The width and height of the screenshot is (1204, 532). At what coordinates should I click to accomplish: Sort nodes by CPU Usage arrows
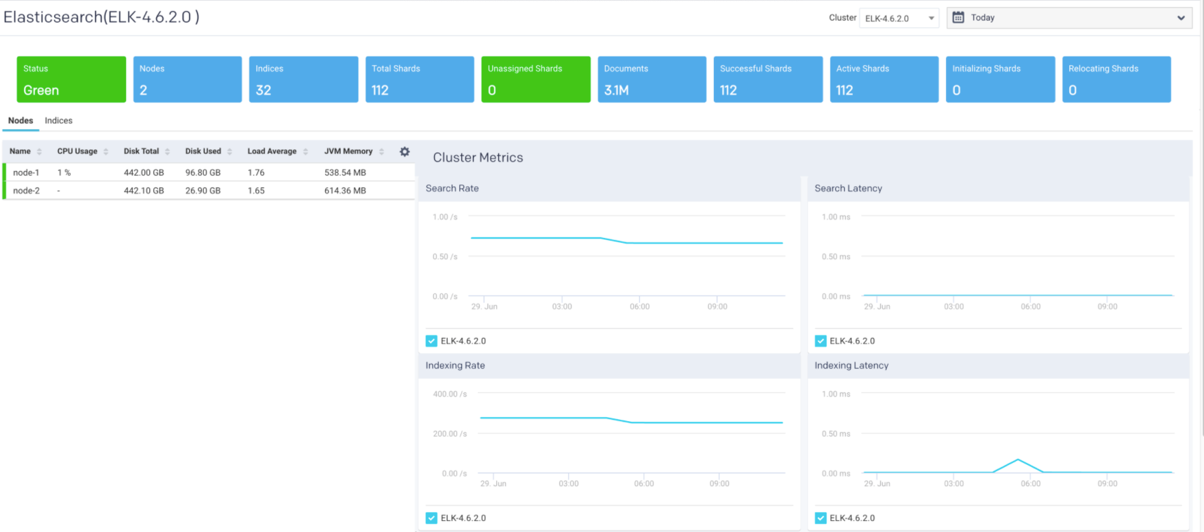[x=106, y=152]
